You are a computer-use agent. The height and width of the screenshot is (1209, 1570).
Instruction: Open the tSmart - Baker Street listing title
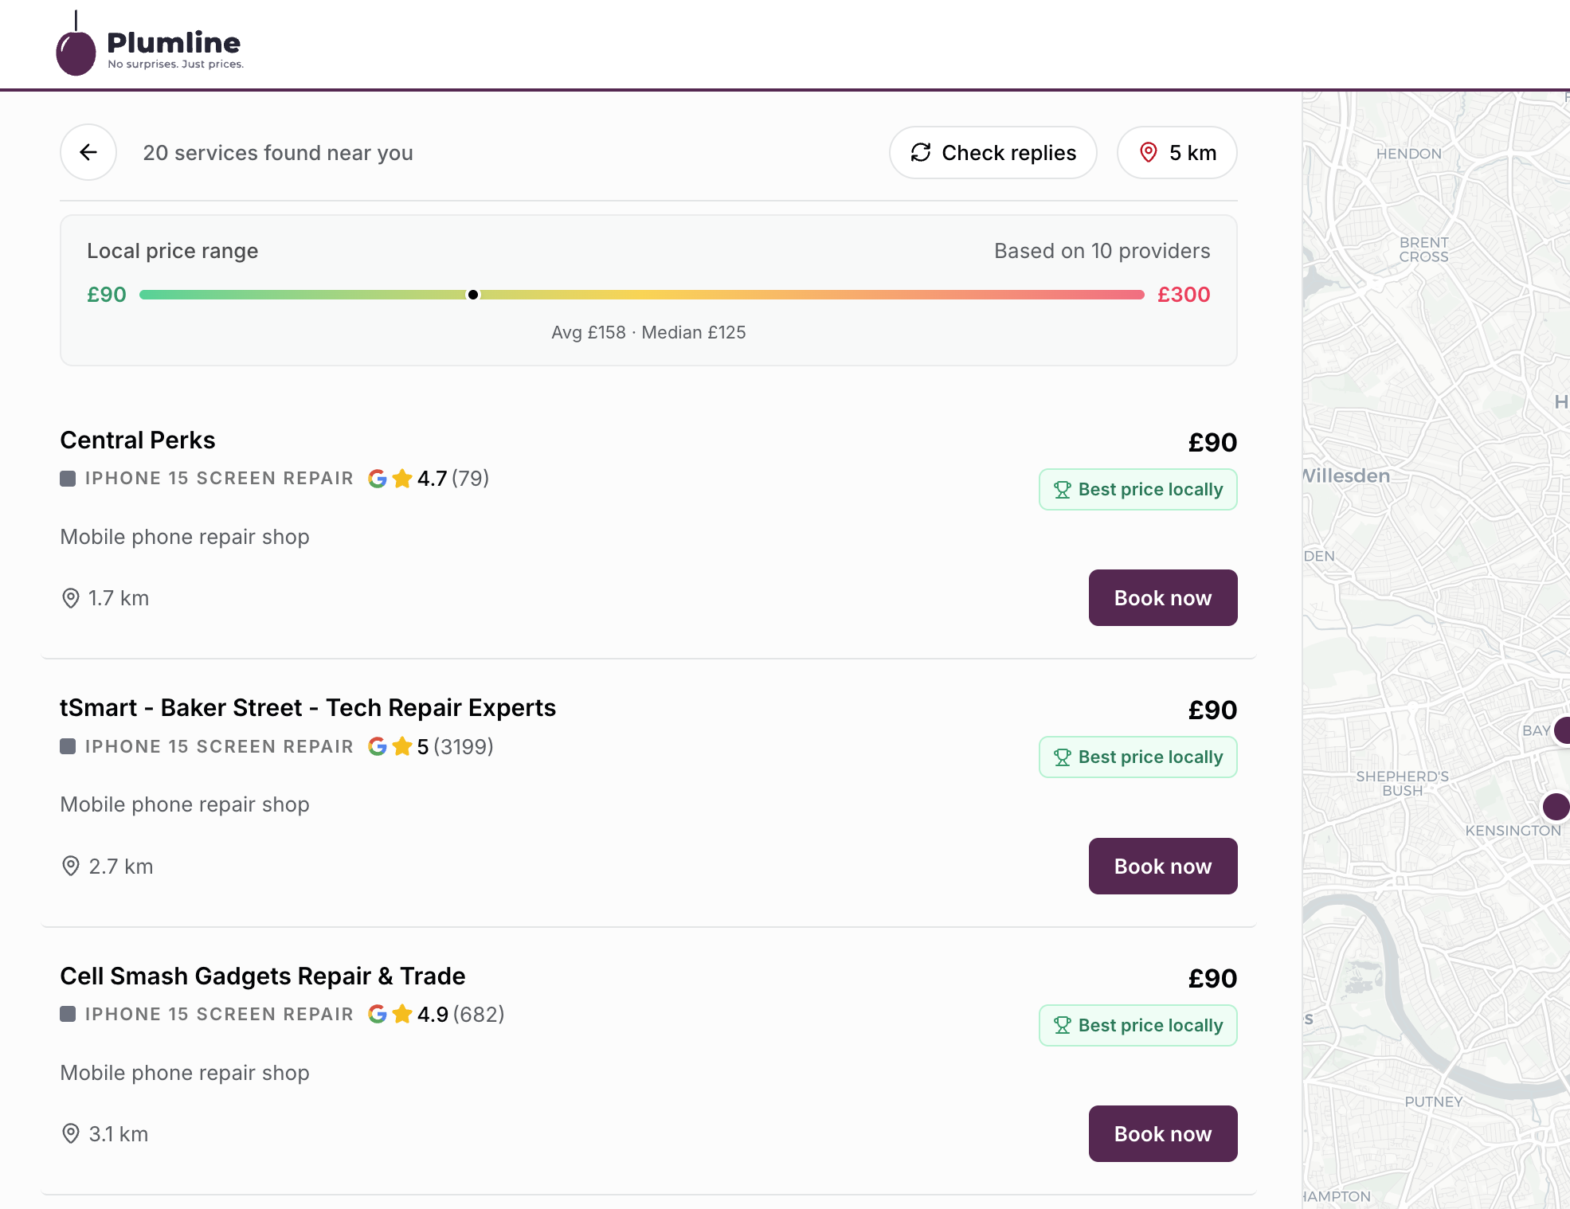tap(307, 707)
